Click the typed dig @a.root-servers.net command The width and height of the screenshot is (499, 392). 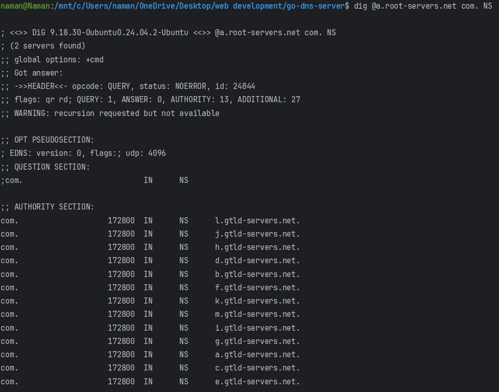(x=423, y=6)
